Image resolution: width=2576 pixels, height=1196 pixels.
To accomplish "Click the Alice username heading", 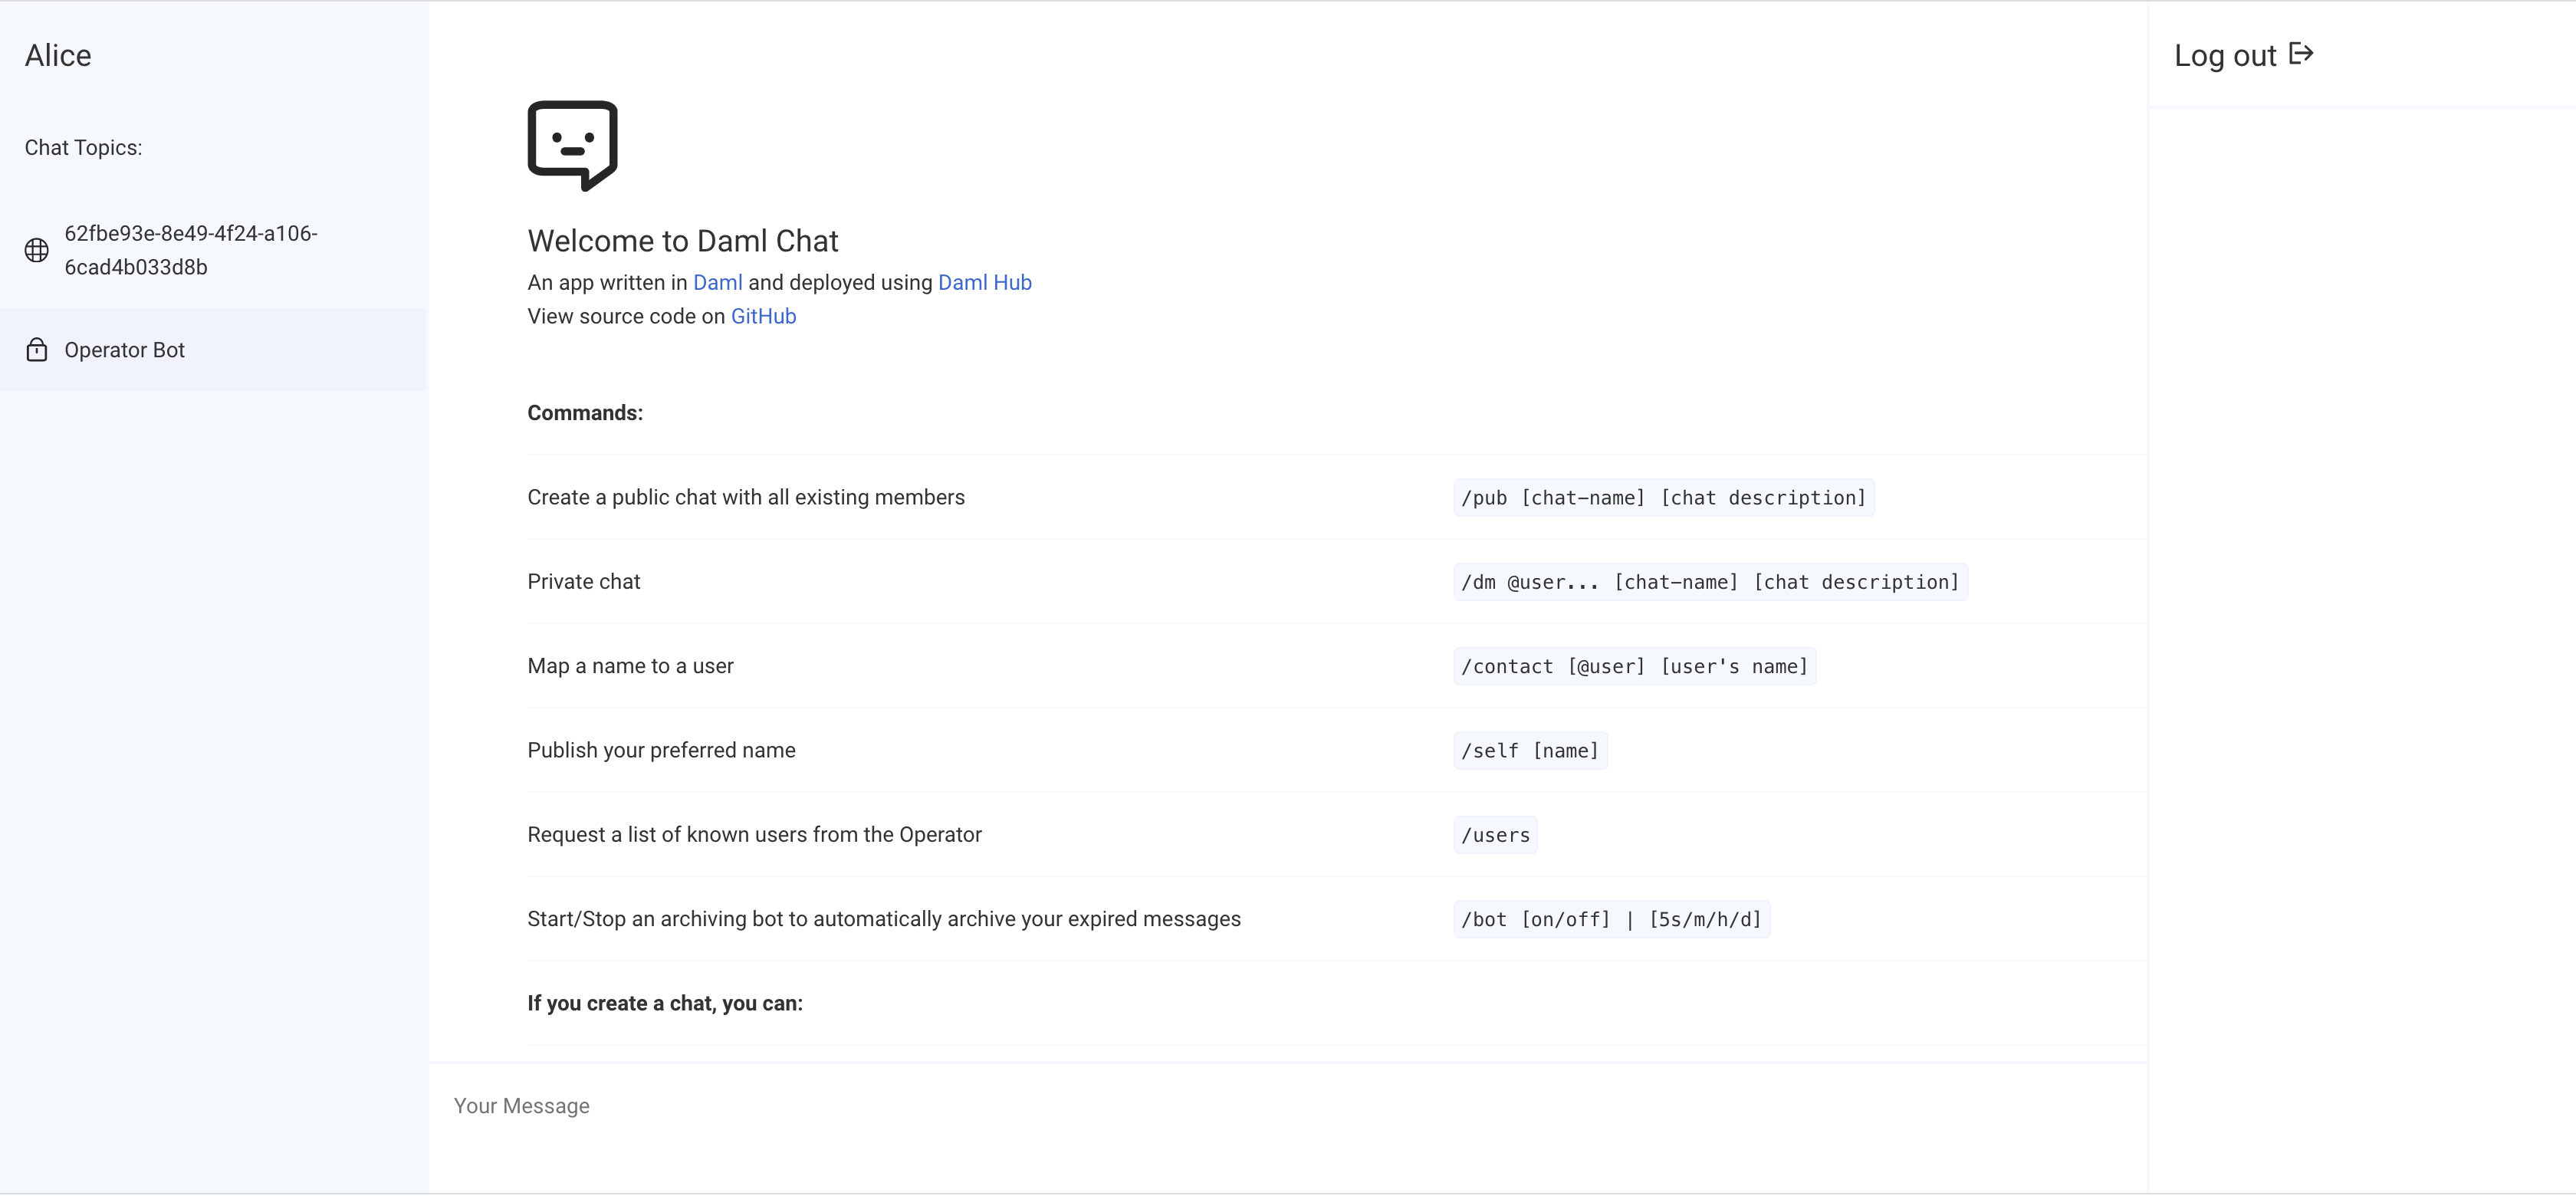I will coord(57,55).
